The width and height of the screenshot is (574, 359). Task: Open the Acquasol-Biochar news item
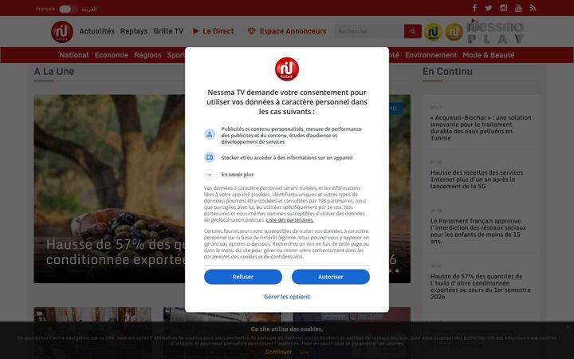click(481, 128)
